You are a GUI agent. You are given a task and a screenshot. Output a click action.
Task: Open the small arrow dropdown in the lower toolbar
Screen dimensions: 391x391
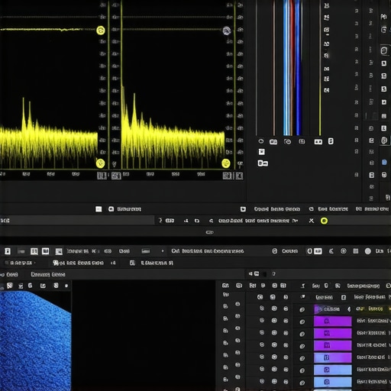click(x=163, y=251)
